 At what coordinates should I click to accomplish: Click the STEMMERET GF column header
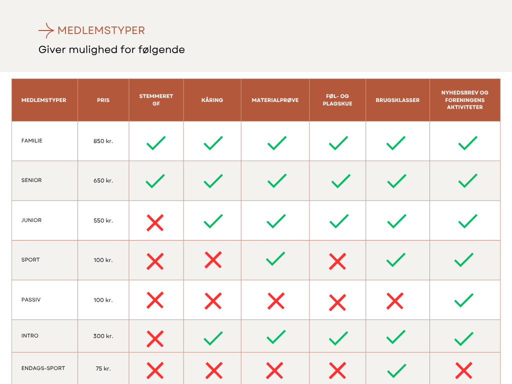(x=156, y=100)
